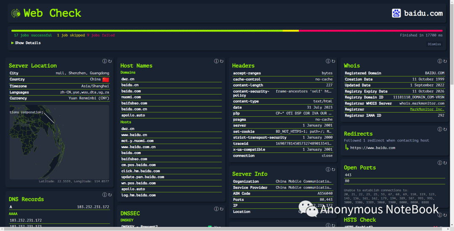Refresh the DNSSEC card
Screen dimensions: 454x231
222,209
